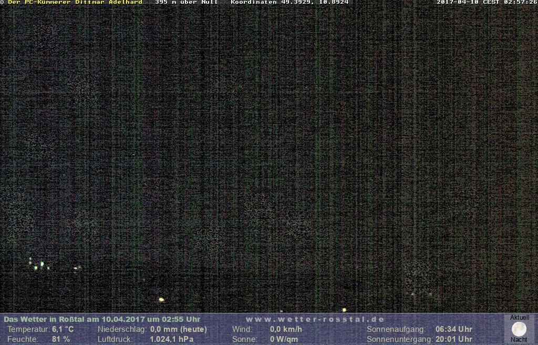Click the Koordinaten 49.3929, 10.8924 text
Image resolution: width=538 pixels, height=345 pixels.
click(x=289, y=2)
